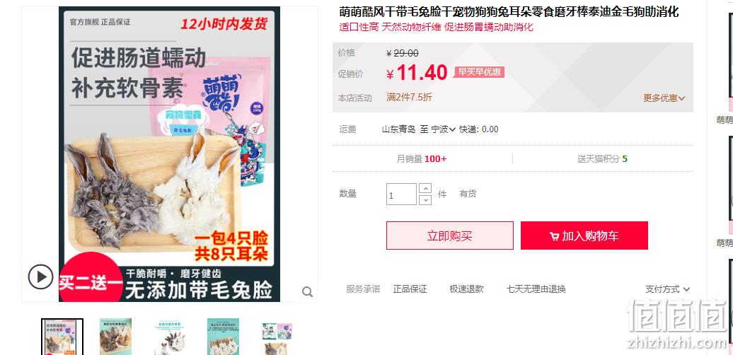The image size is (733, 355).
Task: Click the cart icon in 加入购物车 button
Action: tap(555, 236)
